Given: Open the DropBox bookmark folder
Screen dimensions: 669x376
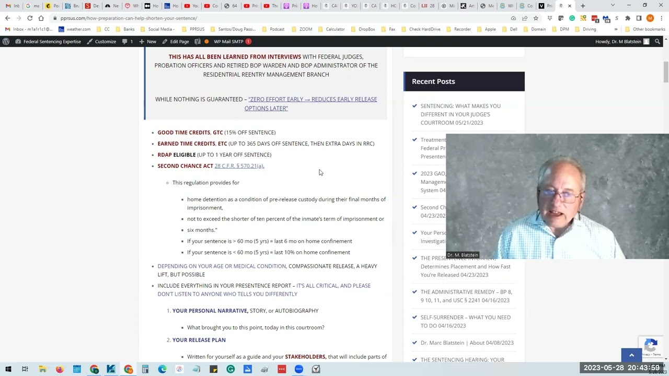Looking at the screenshot, I should (x=363, y=29).
